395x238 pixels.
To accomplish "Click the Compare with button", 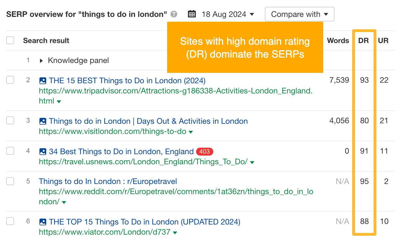I will 299,14.
